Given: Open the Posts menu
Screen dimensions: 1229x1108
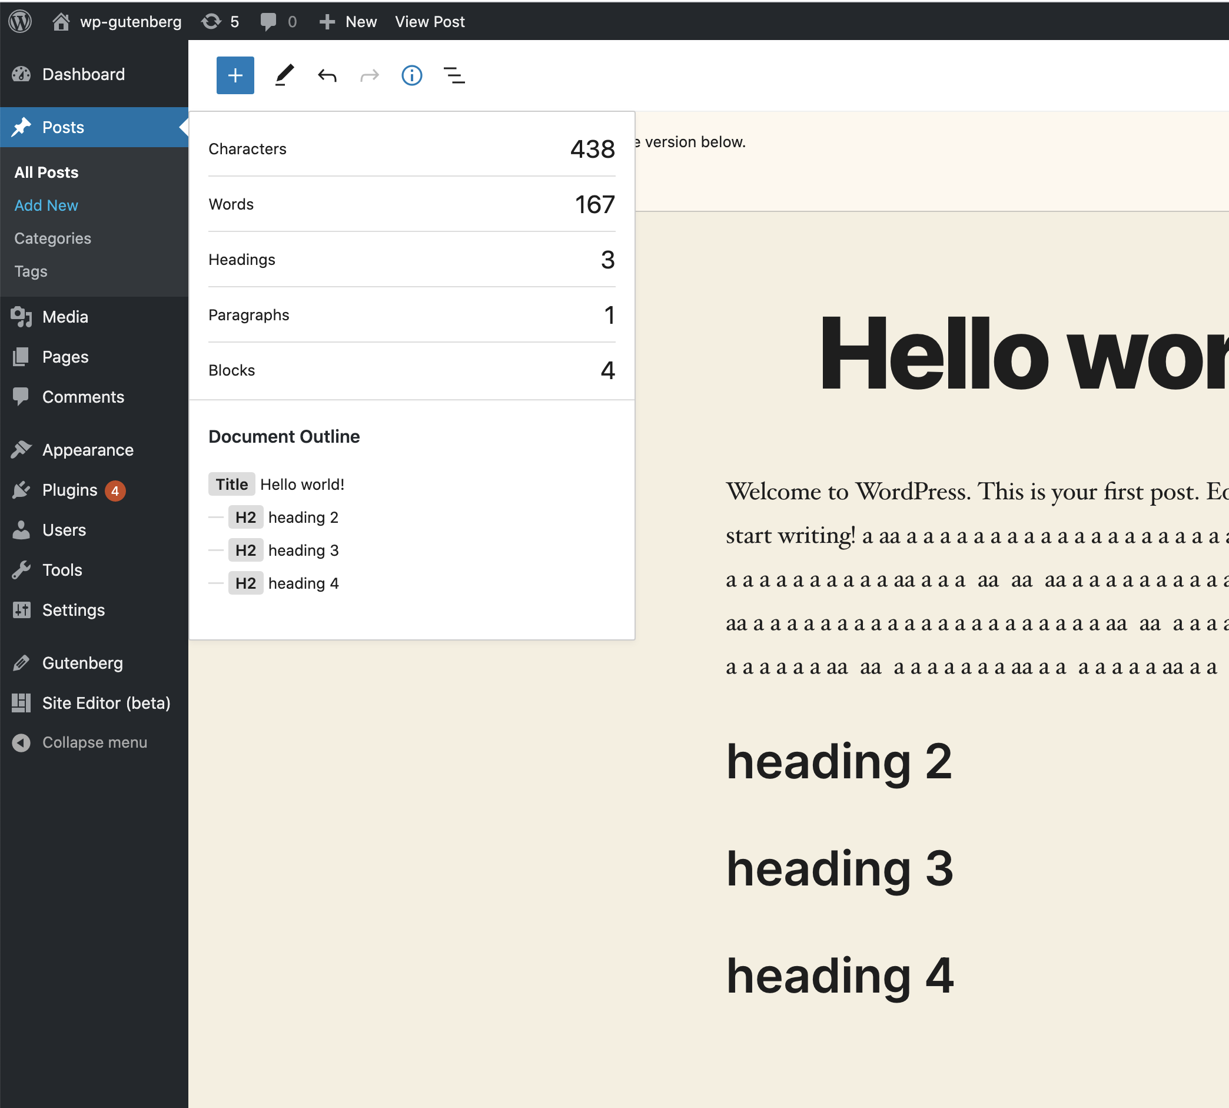Looking at the screenshot, I should pos(94,127).
